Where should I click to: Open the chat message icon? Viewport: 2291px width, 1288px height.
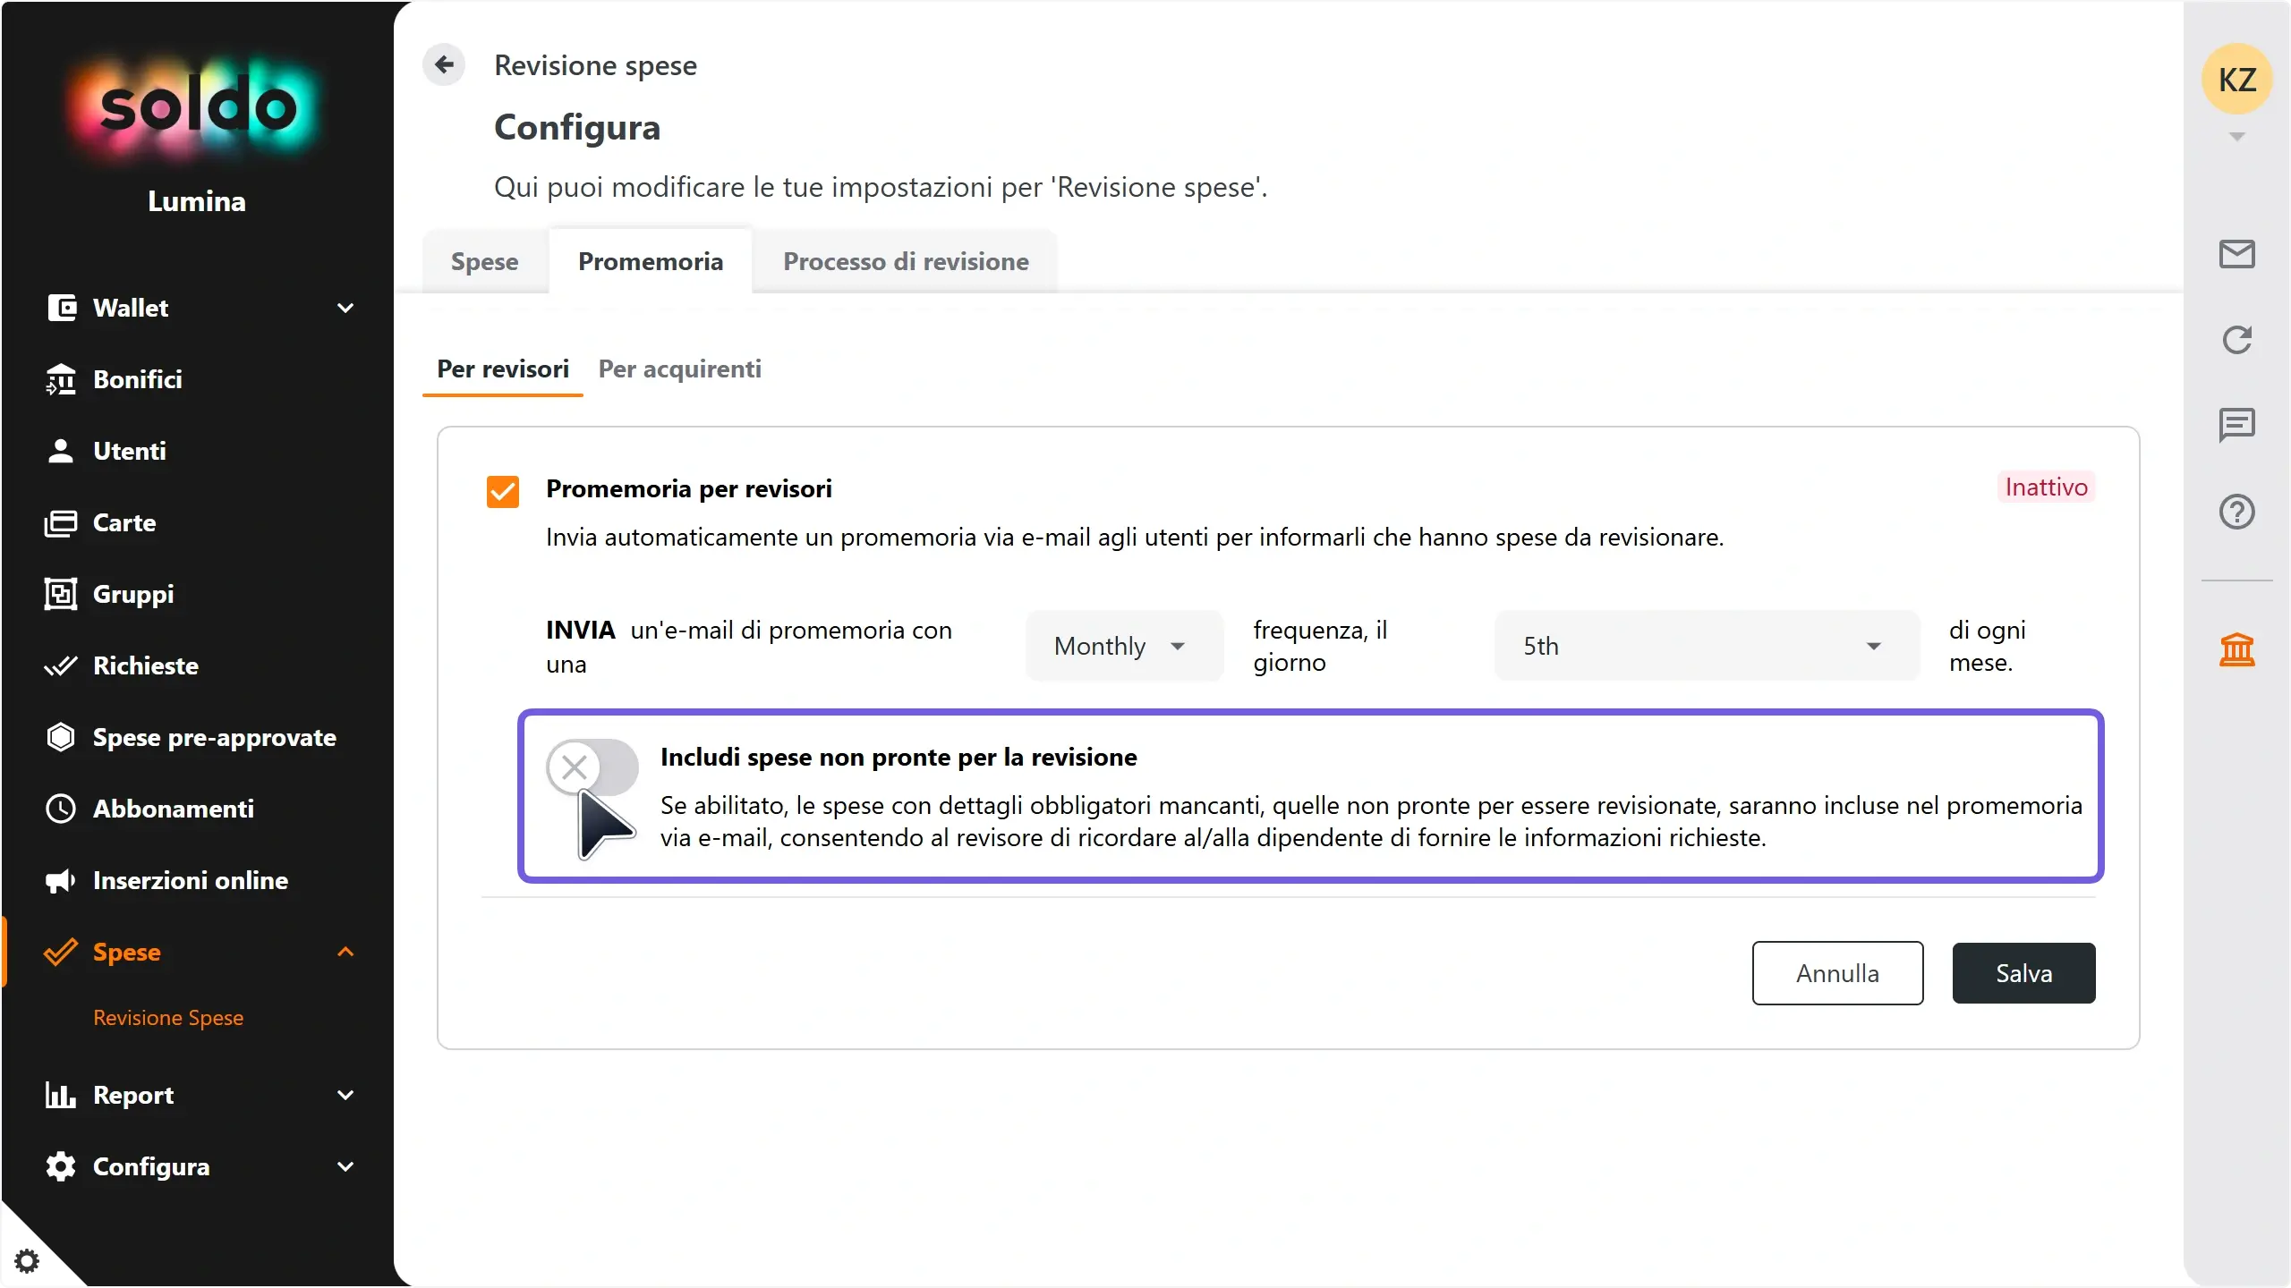point(2236,426)
